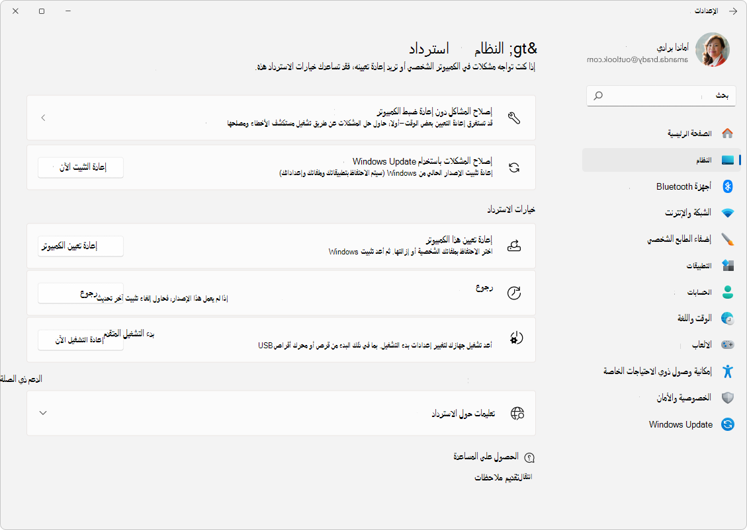The width and height of the screenshot is (747, 530).
Task: Open Privacy and Security shield icon
Action: pyautogui.click(x=728, y=398)
